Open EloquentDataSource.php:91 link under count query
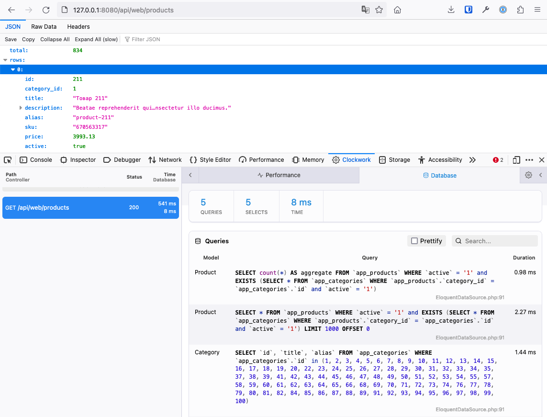 point(470,297)
